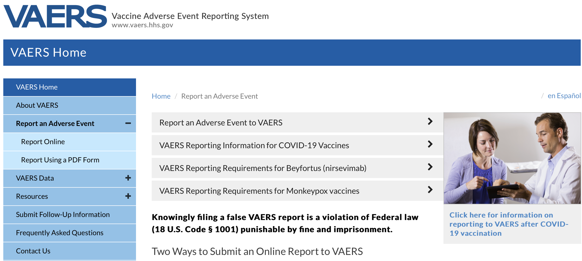
Task: Click the false VAERS report Federal law warning
Action: click(x=285, y=223)
